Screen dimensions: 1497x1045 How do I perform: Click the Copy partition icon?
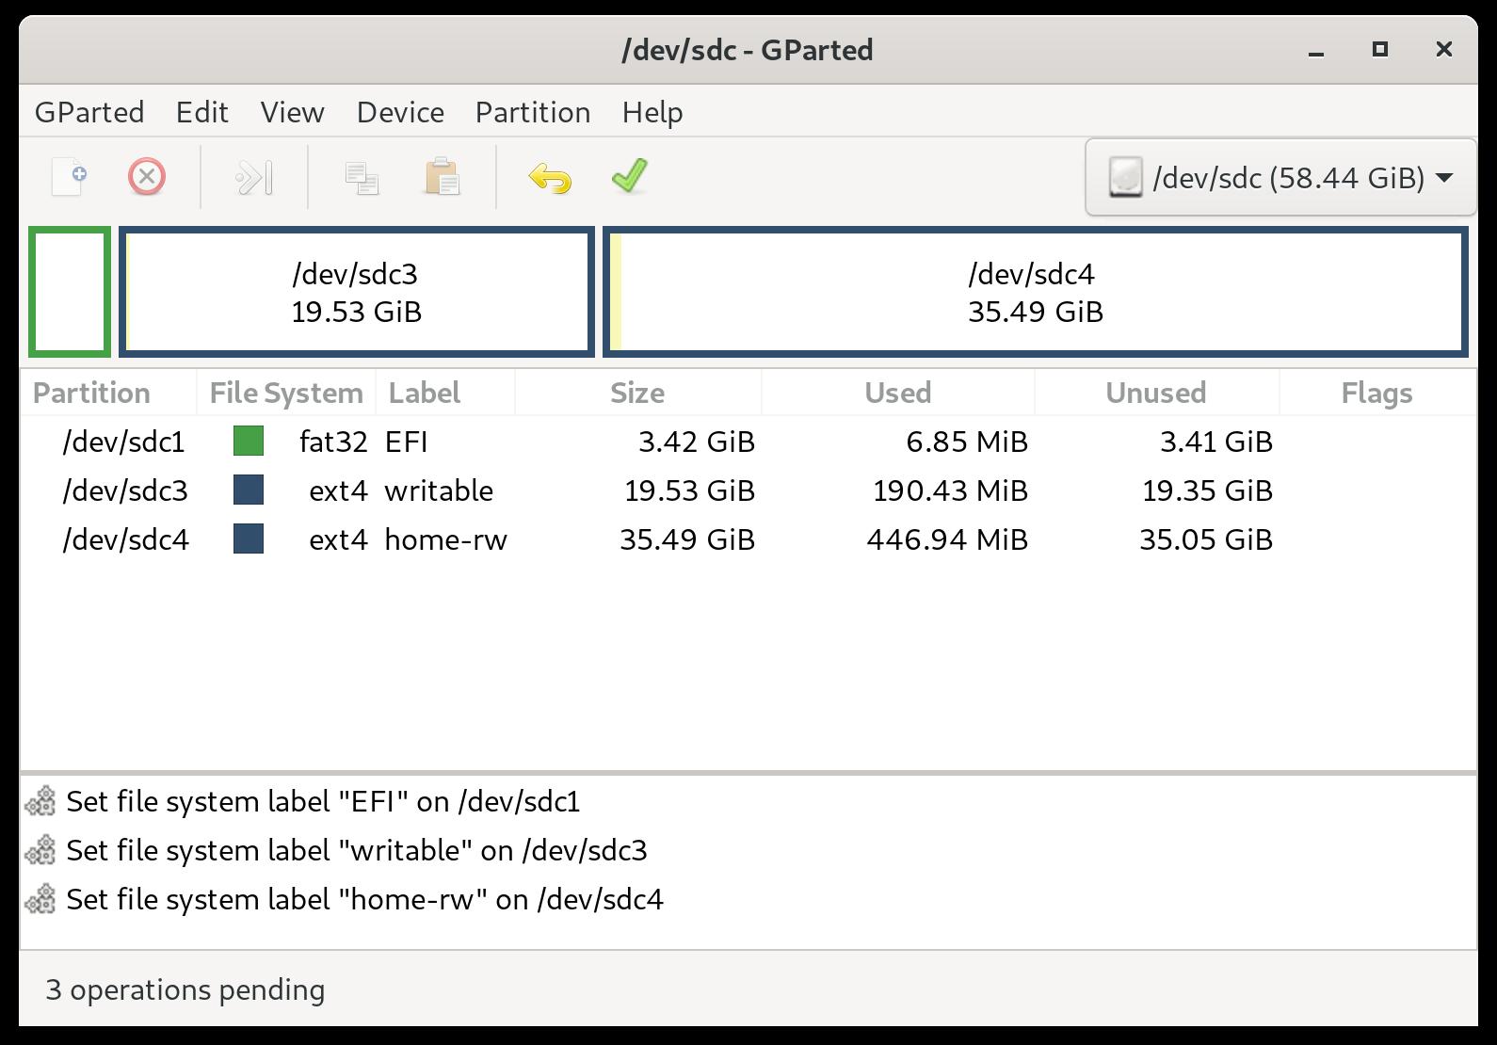click(x=362, y=177)
